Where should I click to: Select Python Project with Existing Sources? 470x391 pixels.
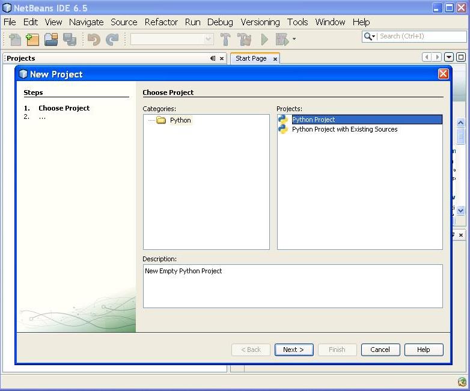[345, 129]
